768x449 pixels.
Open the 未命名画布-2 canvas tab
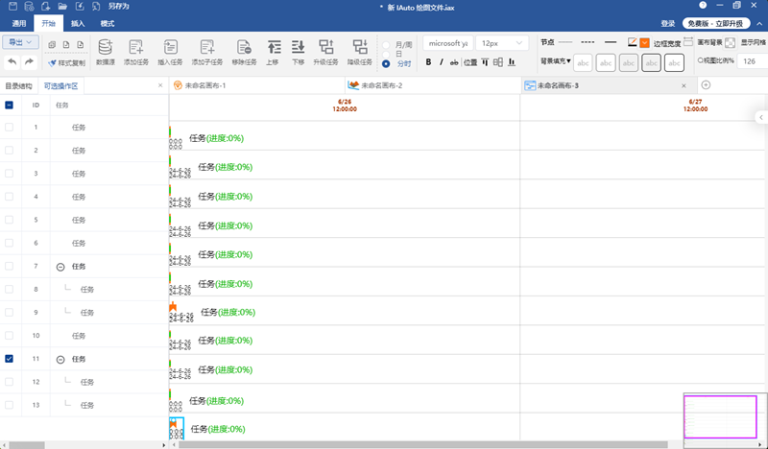click(374, 85)
